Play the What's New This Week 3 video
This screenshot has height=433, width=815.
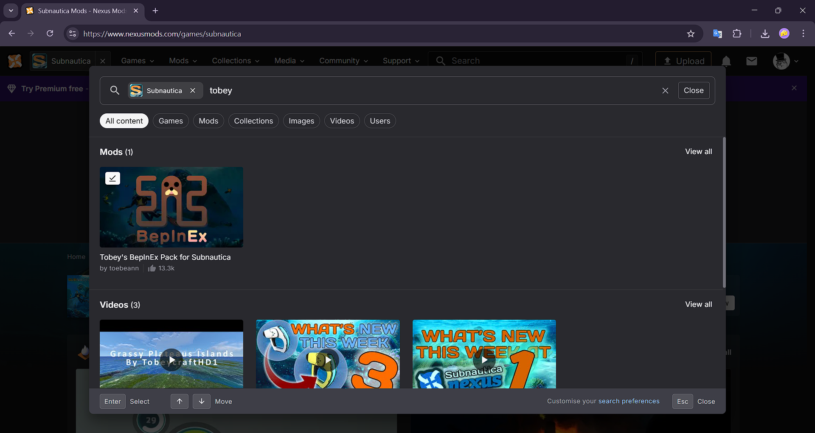coord(328,360)
